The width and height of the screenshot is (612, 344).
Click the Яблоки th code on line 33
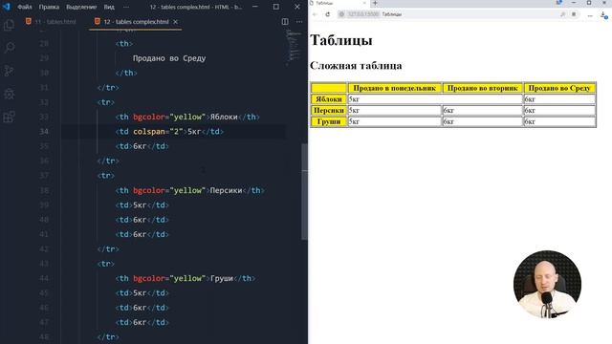pos(187,117)
